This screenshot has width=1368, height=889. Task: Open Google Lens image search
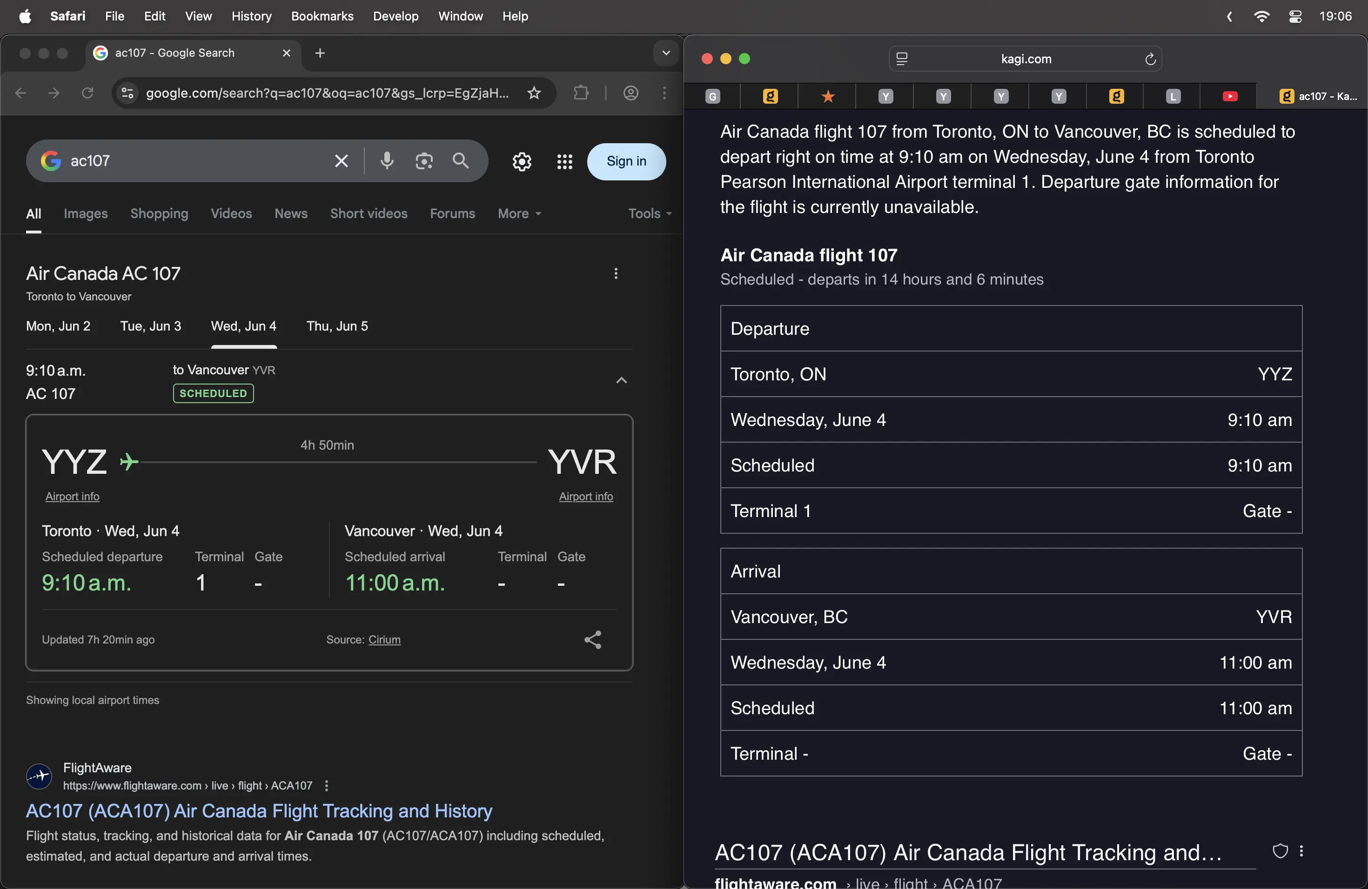click(x=424, y=161)
